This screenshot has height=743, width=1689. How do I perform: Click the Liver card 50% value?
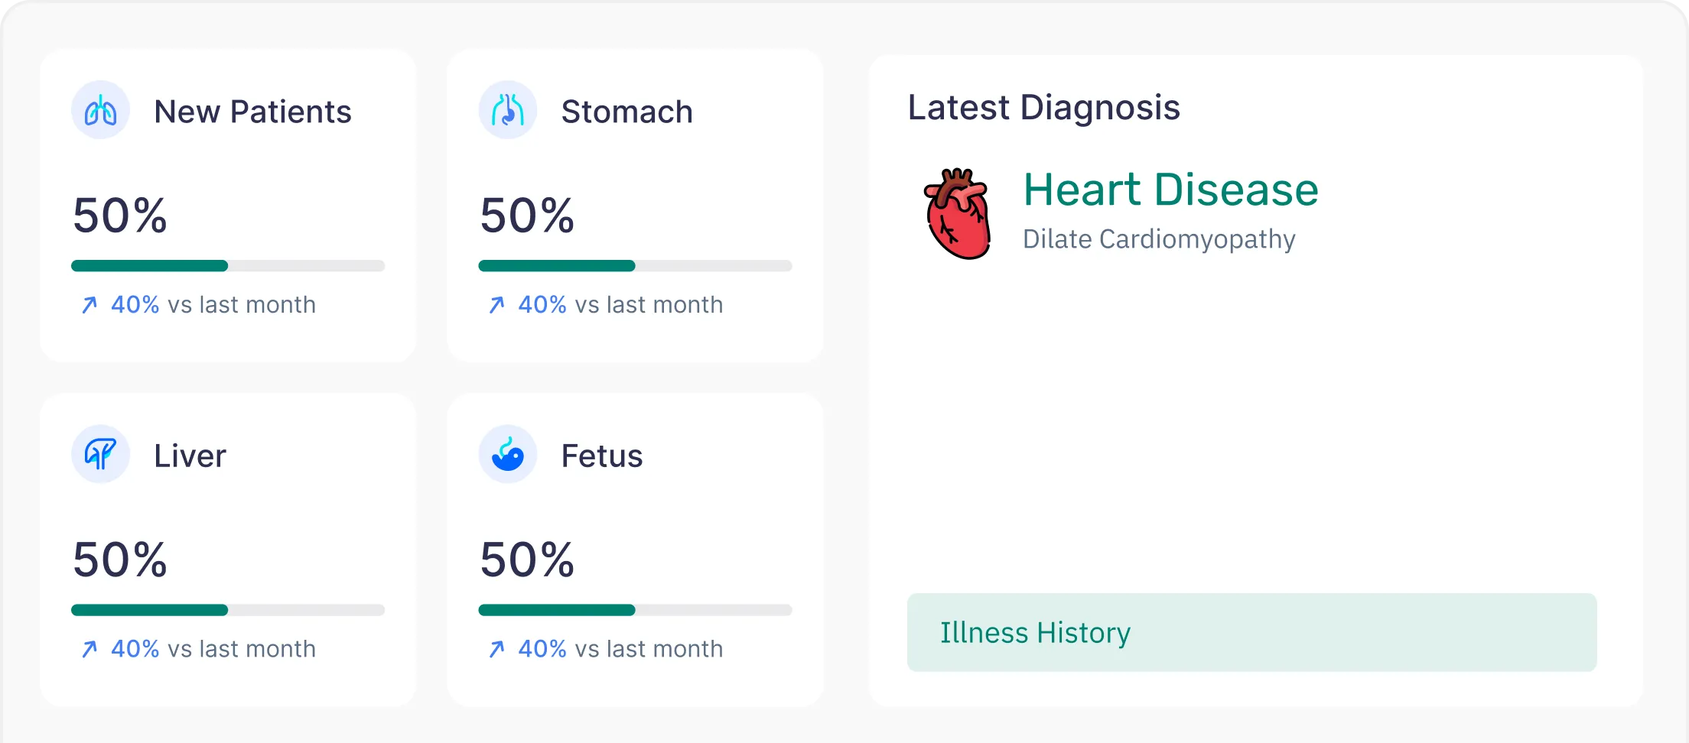(120, 560)
